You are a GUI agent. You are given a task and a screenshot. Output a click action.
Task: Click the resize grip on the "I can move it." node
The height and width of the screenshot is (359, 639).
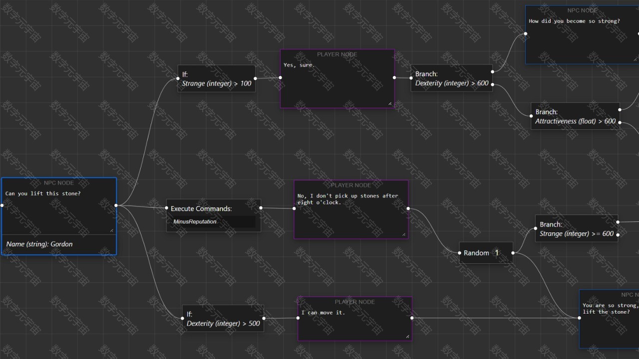(x=408, y=337)
